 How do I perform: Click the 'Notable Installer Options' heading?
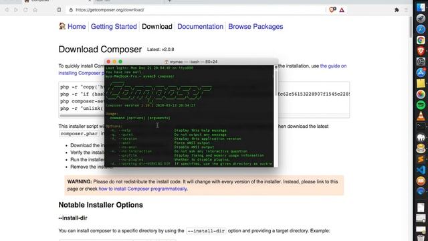(101, 205)
